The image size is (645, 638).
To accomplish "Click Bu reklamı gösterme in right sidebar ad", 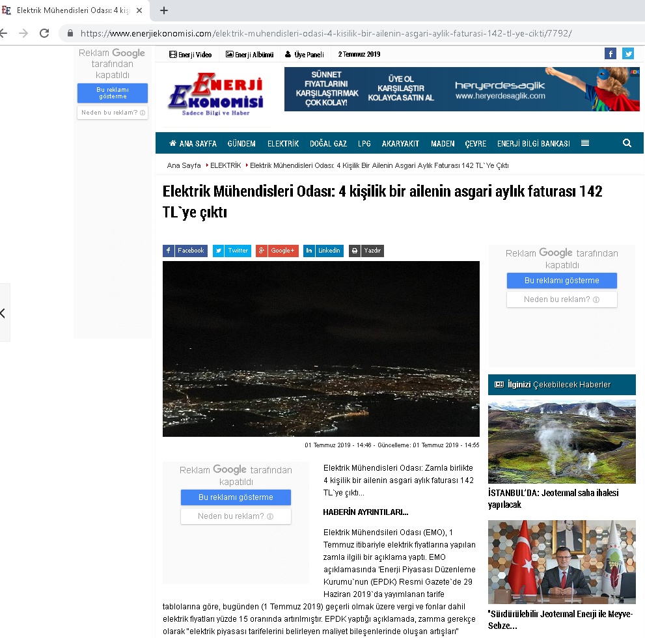I will tap(562, 281).
